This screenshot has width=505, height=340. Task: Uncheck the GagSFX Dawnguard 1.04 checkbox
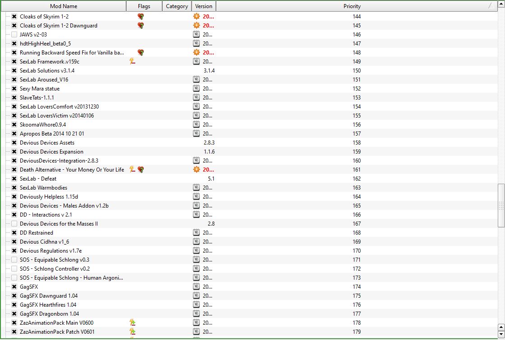[14, 296]
